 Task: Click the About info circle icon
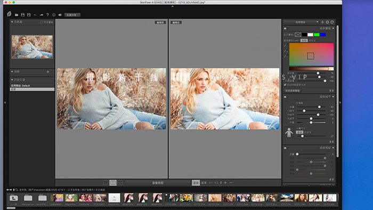(x=54, y=15)
